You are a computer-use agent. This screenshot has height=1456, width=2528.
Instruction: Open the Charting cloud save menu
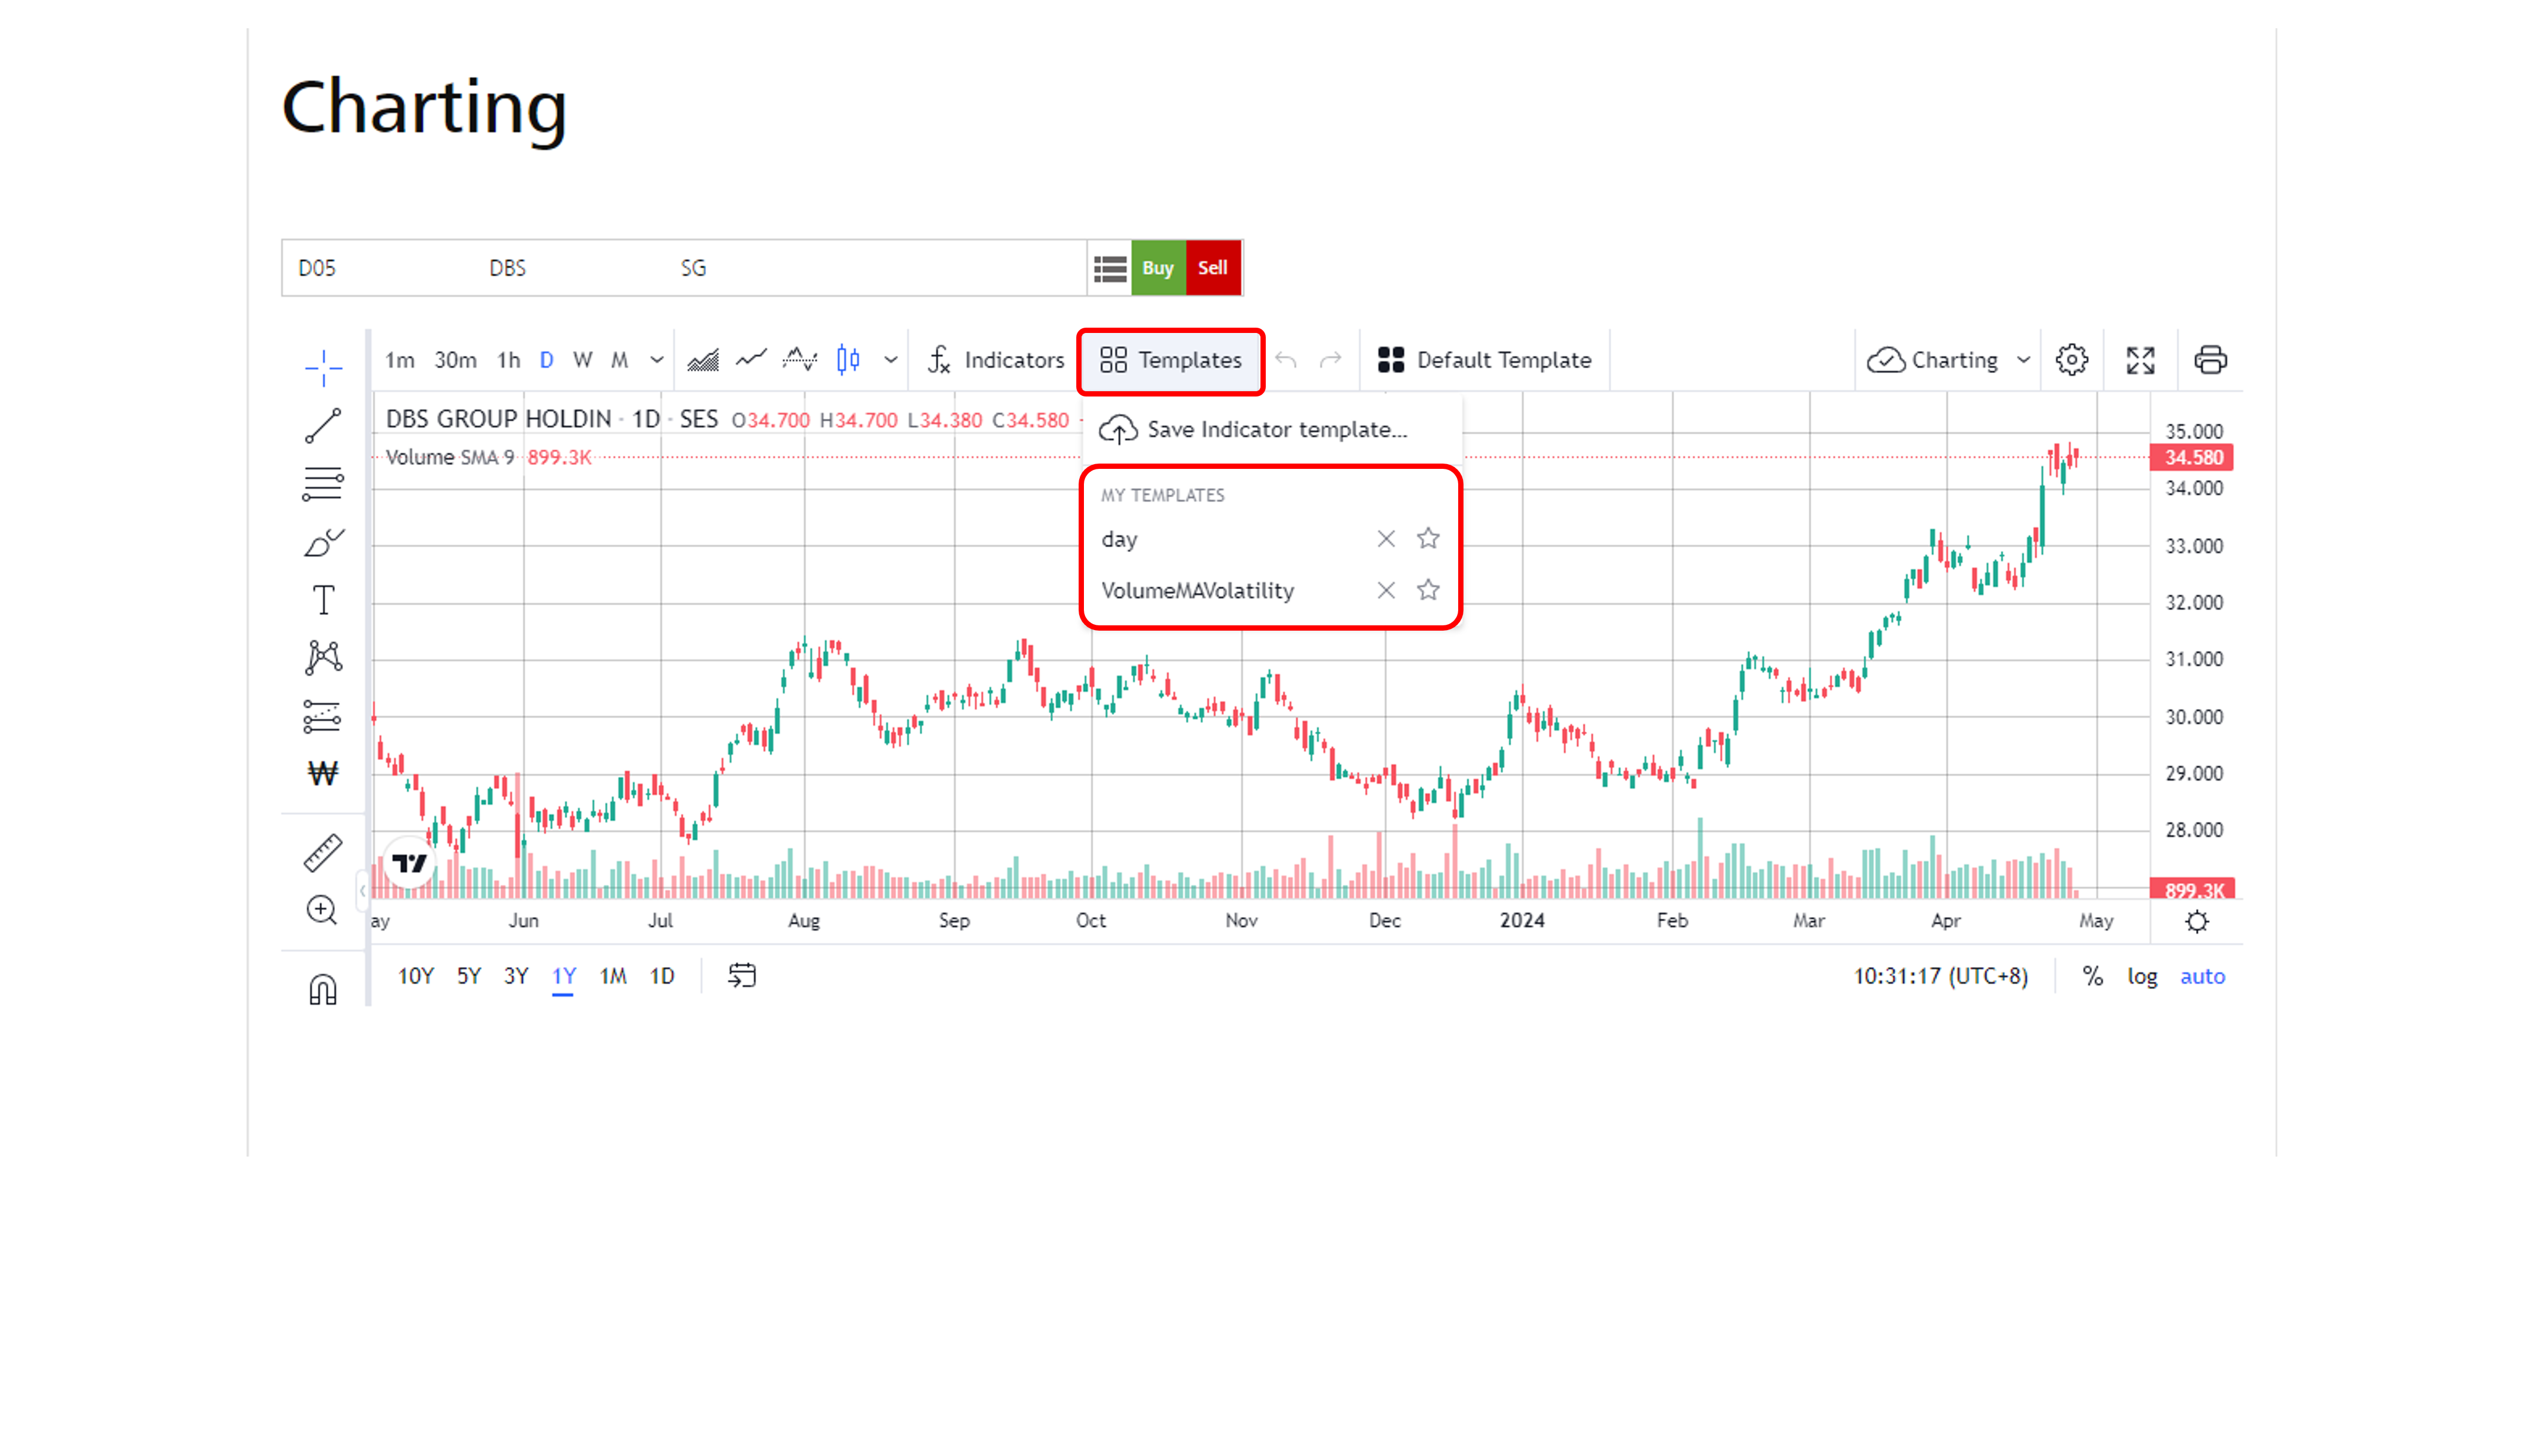tap(1948, 360)
